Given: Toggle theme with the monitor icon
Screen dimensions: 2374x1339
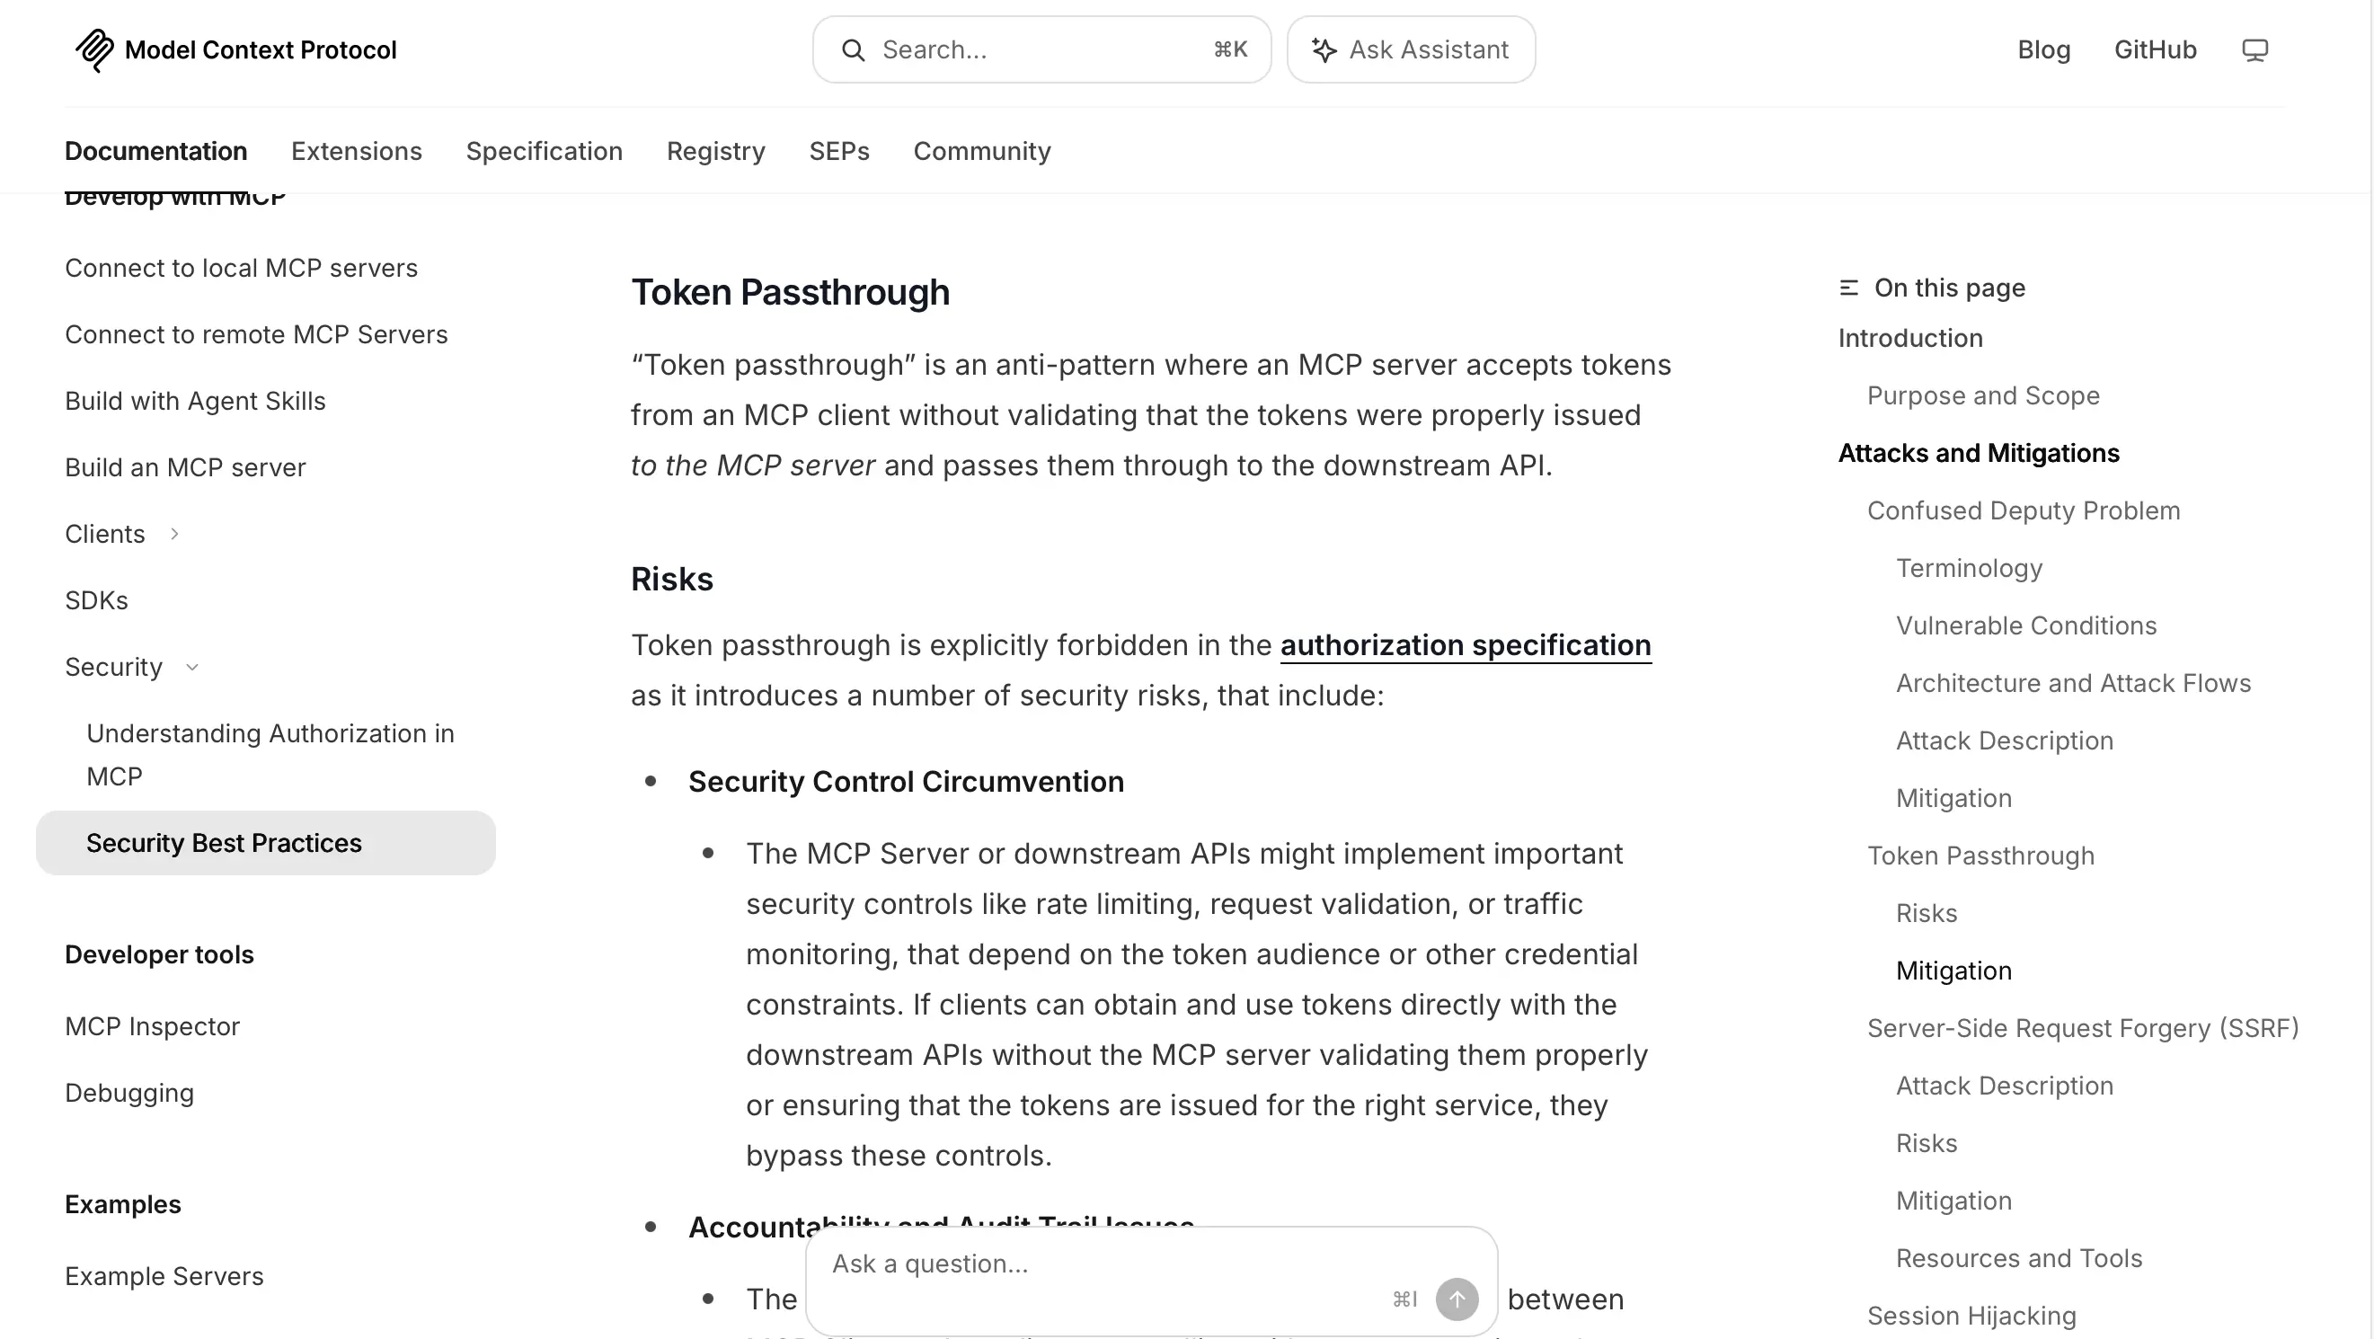Looking at the screenshot, I should coord(2254,49).
